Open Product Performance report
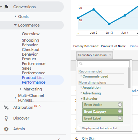The width and height of the screenshot is (138, 140). point(34,61)
